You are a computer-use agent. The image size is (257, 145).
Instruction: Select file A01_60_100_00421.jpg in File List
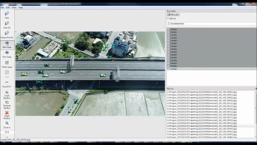(x=202, y=132)
